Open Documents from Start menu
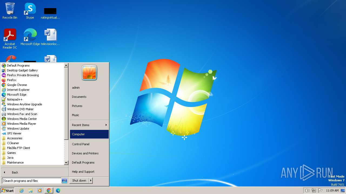 (89, 97)
